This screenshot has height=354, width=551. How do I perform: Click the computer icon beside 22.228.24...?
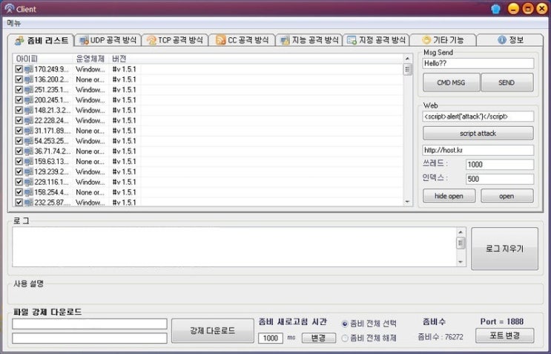click(28, 120)
